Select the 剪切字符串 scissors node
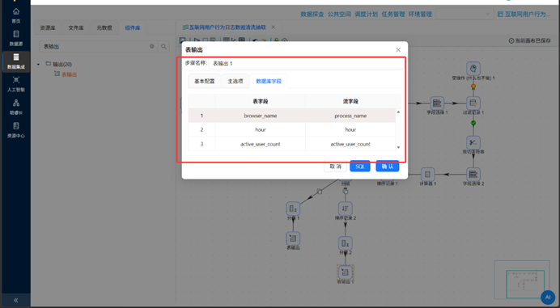560x308 pixels. (473, 143)
